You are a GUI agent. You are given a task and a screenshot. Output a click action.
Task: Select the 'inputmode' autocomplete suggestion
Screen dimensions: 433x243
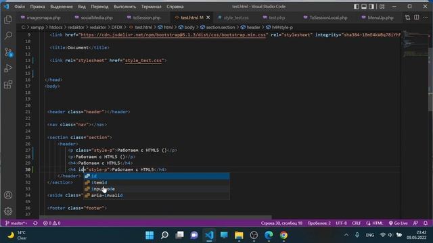pyautogui.click(x=156, y=189)
